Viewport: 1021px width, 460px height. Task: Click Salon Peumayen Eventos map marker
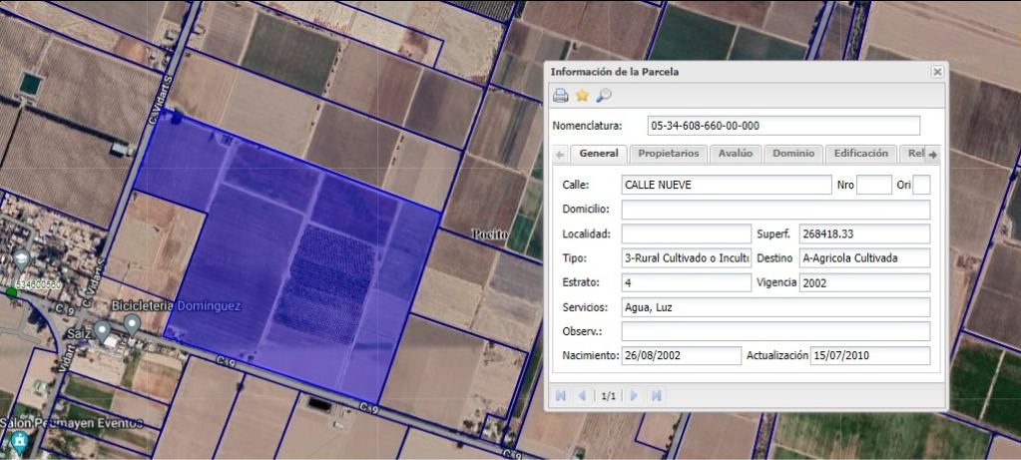coord(20,442)
